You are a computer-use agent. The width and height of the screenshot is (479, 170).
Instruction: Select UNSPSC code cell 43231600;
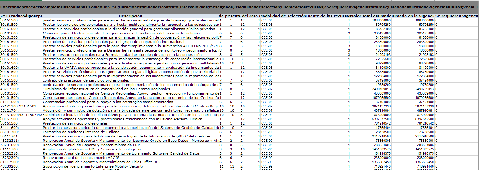21,145
